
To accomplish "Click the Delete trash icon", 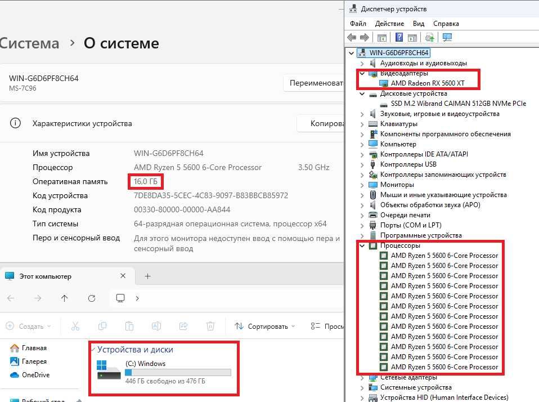I will (210, 326).
